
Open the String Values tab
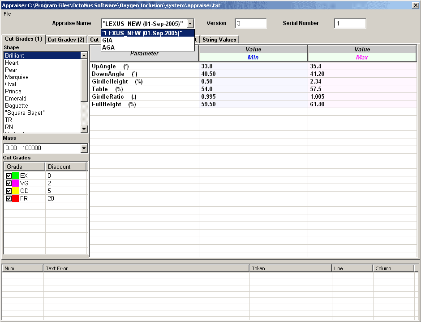coord(219,40)
